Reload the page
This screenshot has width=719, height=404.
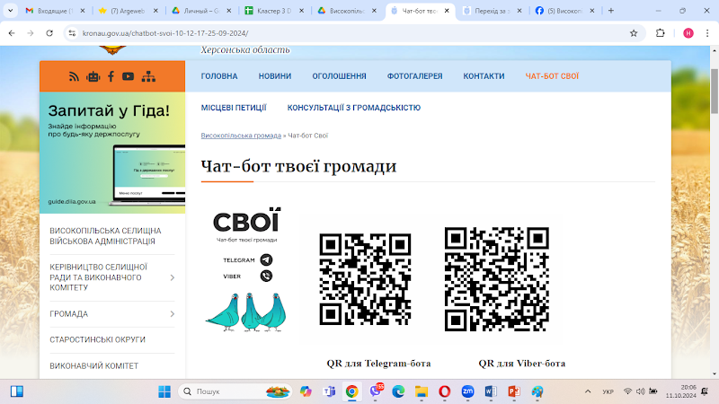point(49,33)
